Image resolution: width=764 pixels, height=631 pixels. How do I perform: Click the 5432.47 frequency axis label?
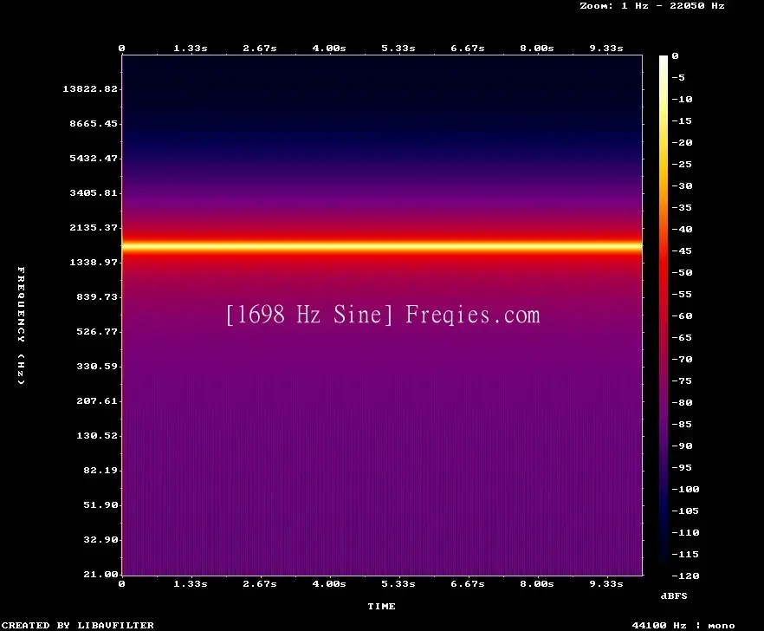click(94, 158)
